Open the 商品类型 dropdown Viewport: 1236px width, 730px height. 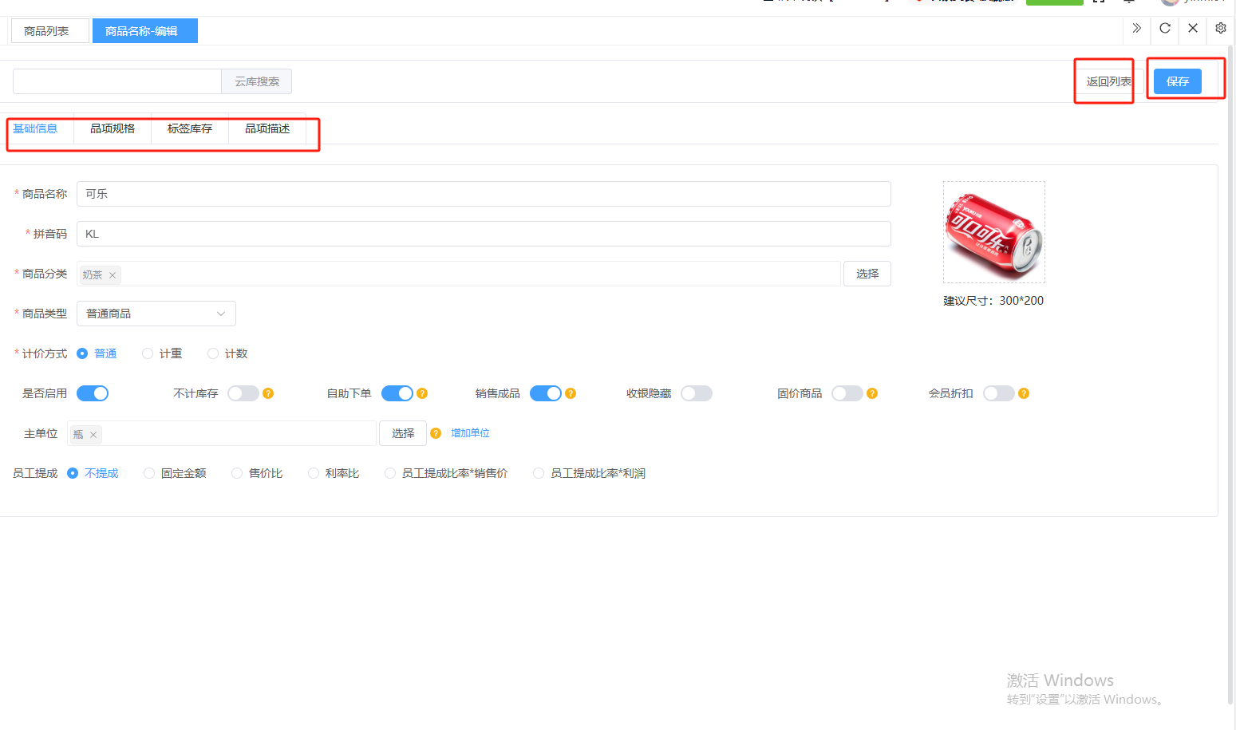click(156, 314)
